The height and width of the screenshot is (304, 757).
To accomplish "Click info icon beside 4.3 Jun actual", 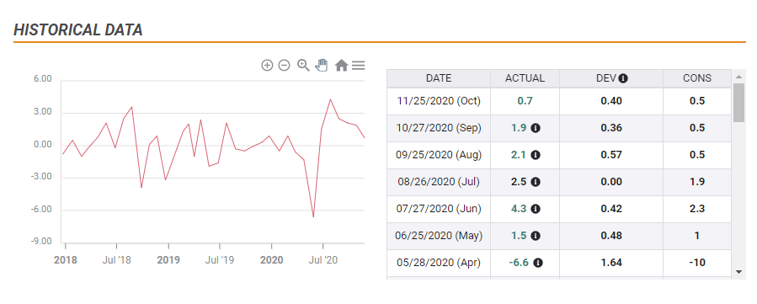I will click(x=535, y=209).
